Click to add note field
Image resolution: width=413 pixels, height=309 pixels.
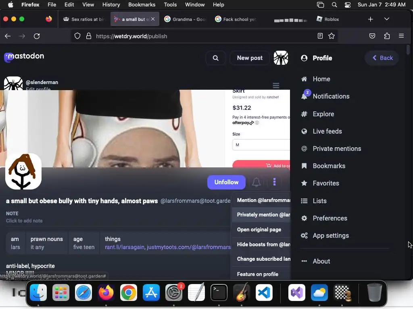(24, 221)
